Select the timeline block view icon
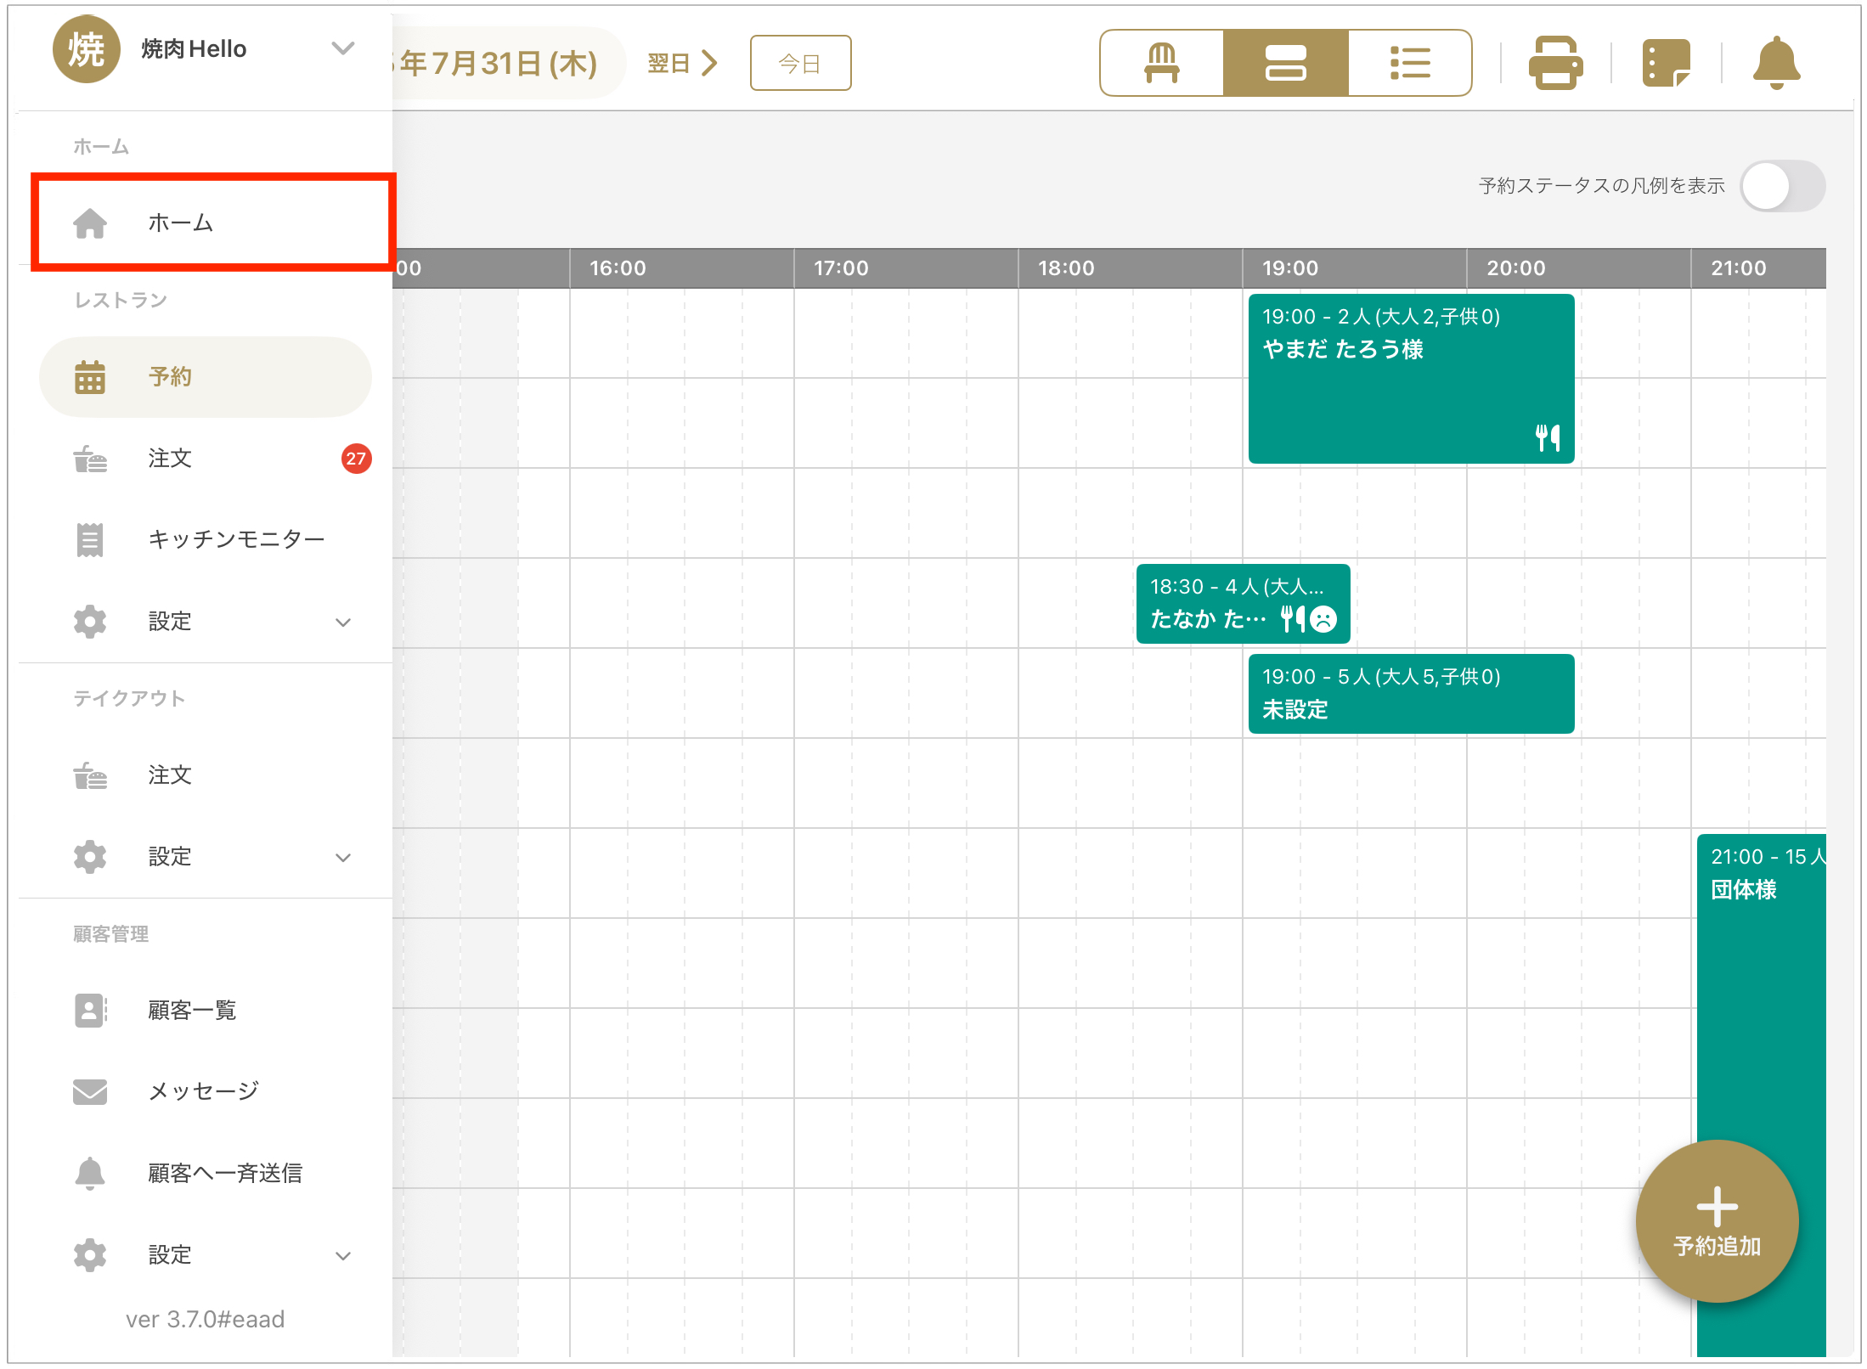The width and height of the screenshot is (1867, 1369). [1285, 63]
